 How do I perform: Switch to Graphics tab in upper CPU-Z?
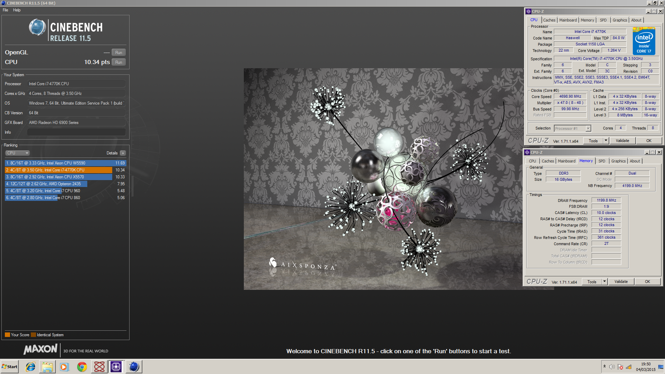(x=620, y=20)
